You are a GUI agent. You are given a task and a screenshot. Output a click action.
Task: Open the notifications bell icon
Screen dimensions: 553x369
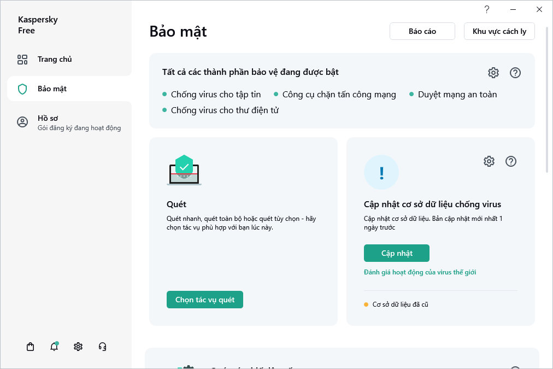(x=54, y=347)
